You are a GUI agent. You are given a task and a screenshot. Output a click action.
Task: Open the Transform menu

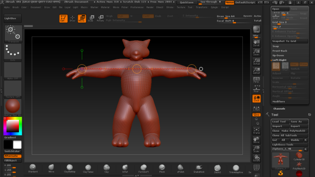[201, 7]
